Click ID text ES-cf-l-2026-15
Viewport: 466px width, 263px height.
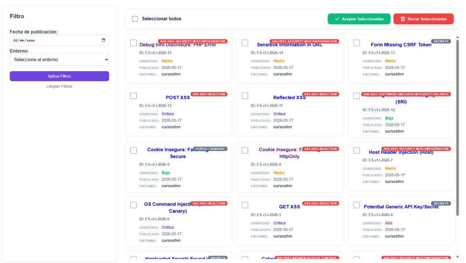(155, 53)
